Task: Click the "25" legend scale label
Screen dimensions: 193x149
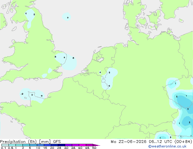Action: point(59,148)
